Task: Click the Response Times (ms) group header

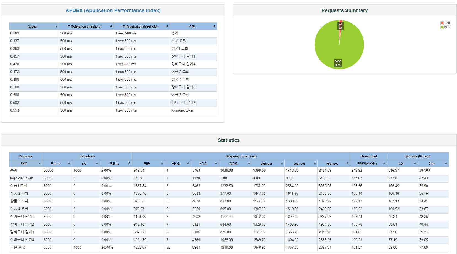Action: pos(241,156)
